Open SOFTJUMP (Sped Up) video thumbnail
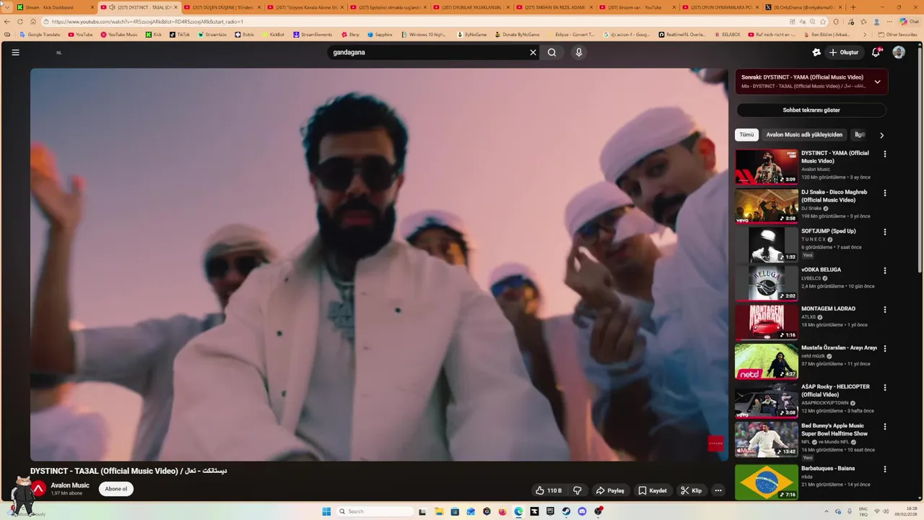Image resolution: width=924 pixels, height=520 pixels. [767, 244]
